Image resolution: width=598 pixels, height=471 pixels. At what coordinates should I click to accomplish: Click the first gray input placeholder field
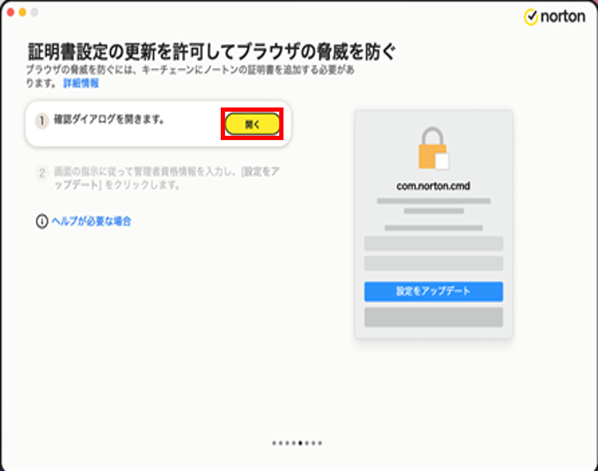coord(434,244)
